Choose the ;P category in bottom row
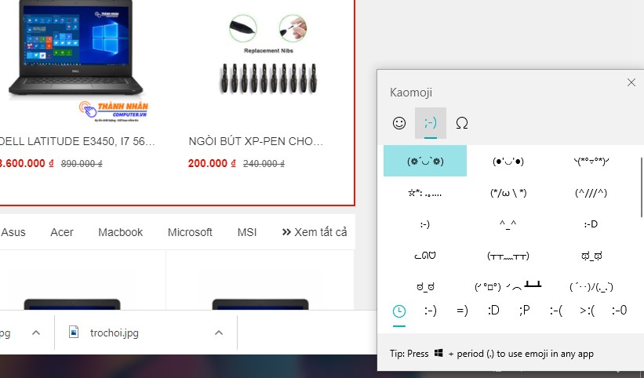The image size is (644, 378). 525,311
